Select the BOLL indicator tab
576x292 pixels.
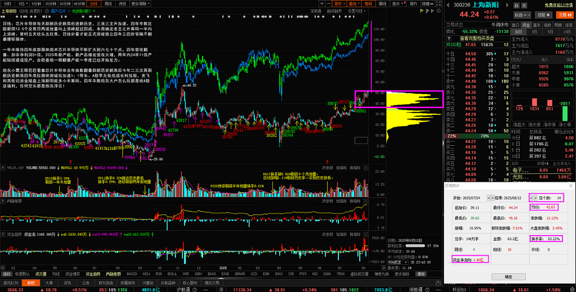point(172,274)
